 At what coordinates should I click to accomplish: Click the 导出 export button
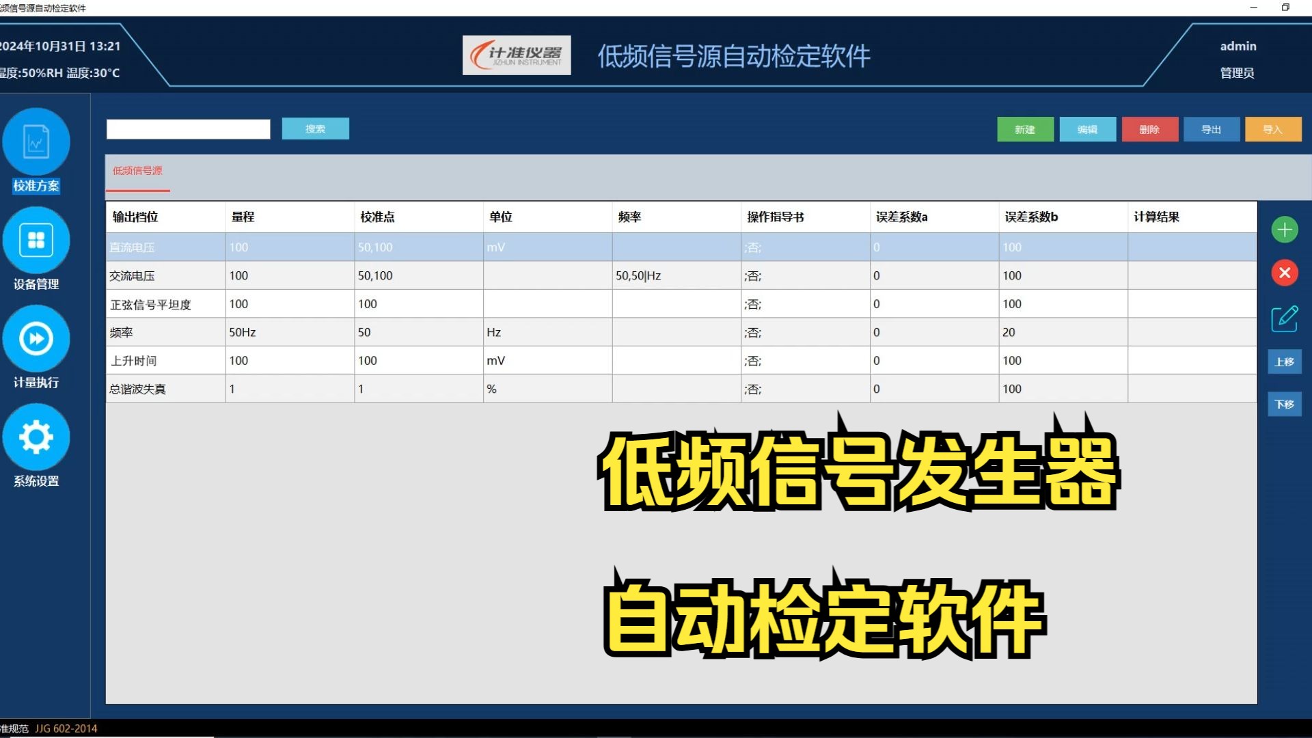coord(1212,129)
